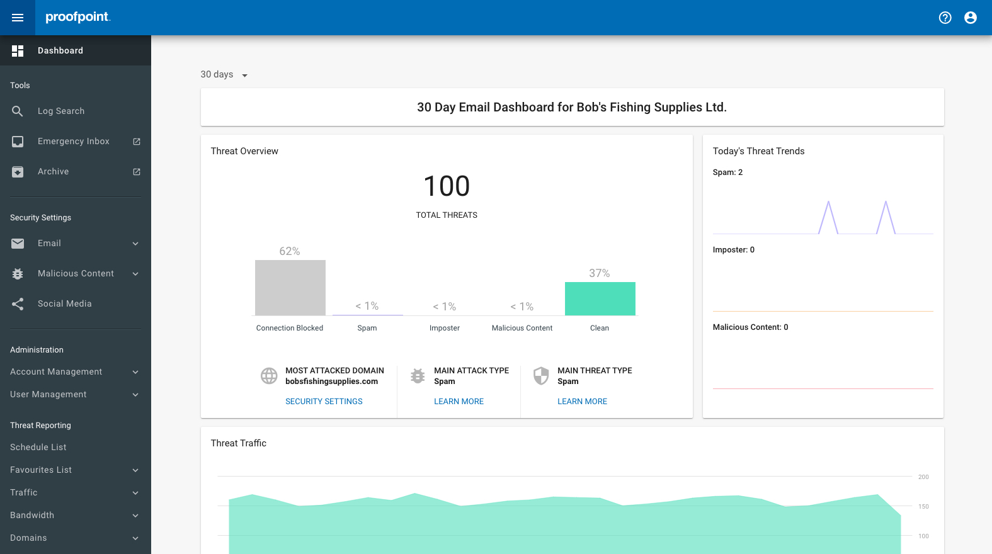The image size is (992, 554).
Task: Click the Connection Blocked gray bar
Action: click(290, 288)
